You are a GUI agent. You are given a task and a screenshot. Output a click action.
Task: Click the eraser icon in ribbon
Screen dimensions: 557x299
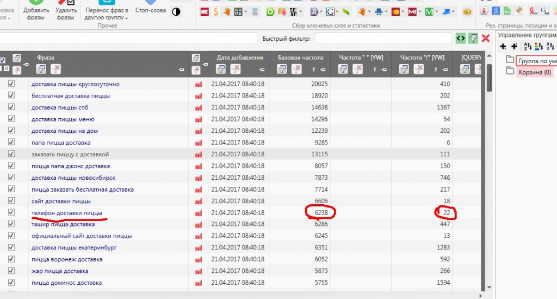[x=519, y=11]
